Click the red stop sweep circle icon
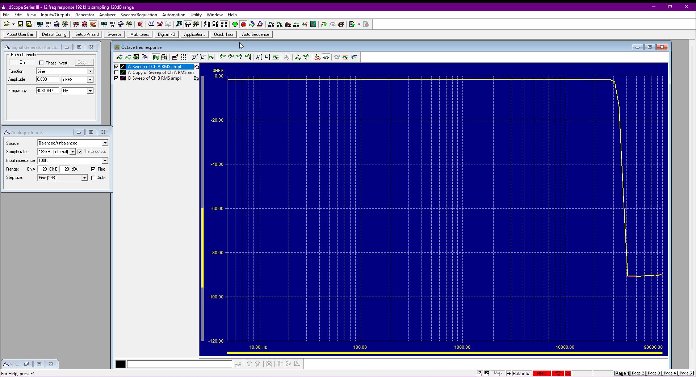 243,24
